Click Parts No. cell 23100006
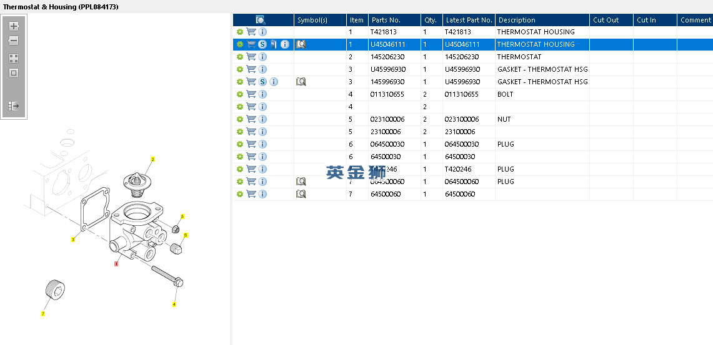 coord(394,132)
